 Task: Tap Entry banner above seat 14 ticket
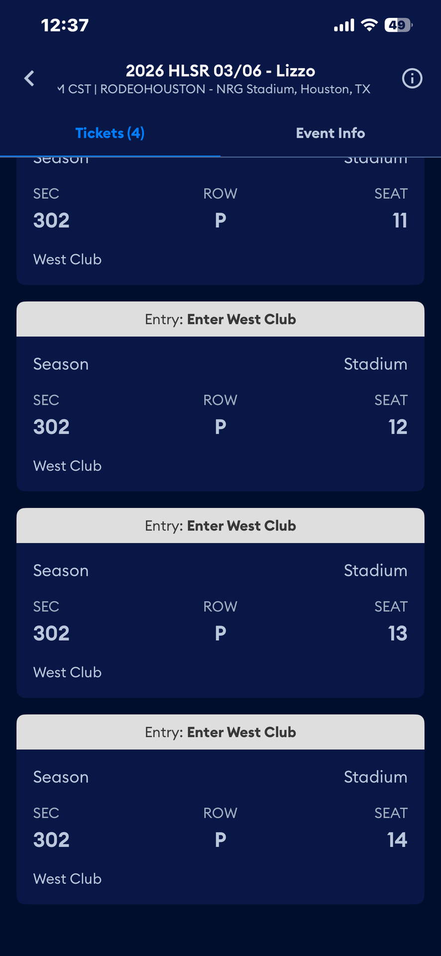pyautogui.click(x=220, y=732)
